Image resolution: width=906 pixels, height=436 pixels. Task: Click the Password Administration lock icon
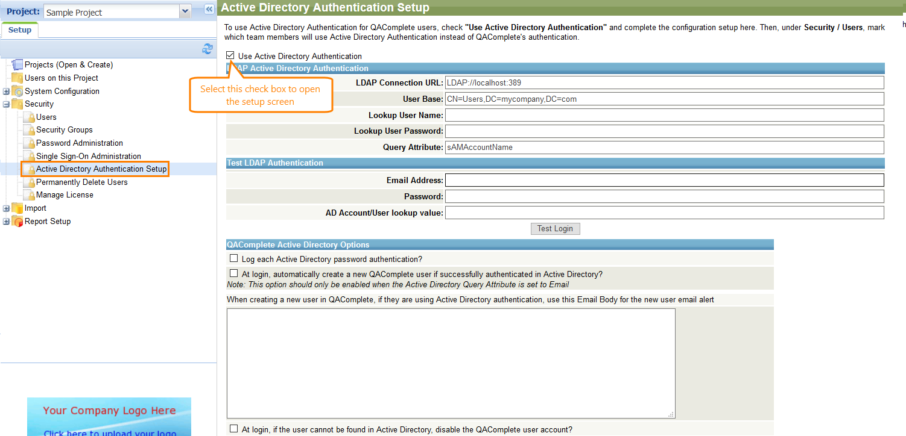point(29,143)
